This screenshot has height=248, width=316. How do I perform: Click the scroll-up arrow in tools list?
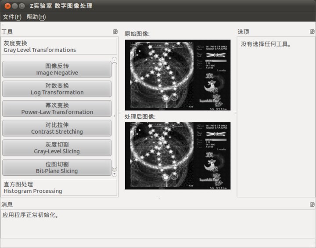[x=115, y=60]
